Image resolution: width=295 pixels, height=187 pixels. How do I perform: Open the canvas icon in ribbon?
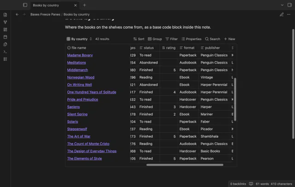5,29
